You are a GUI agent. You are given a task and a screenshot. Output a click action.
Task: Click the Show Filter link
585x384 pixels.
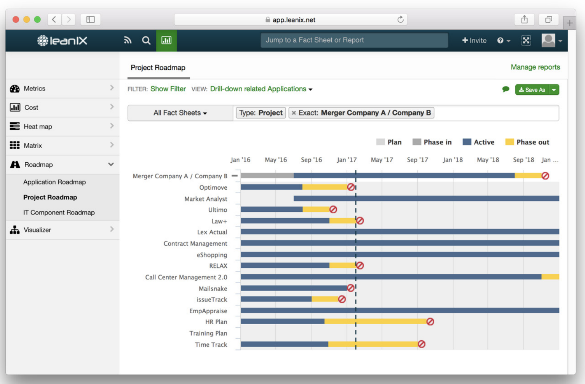tap(168, 89)
